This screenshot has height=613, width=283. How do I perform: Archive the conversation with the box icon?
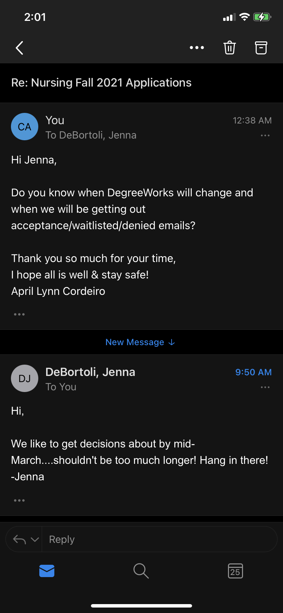[261, 48]
